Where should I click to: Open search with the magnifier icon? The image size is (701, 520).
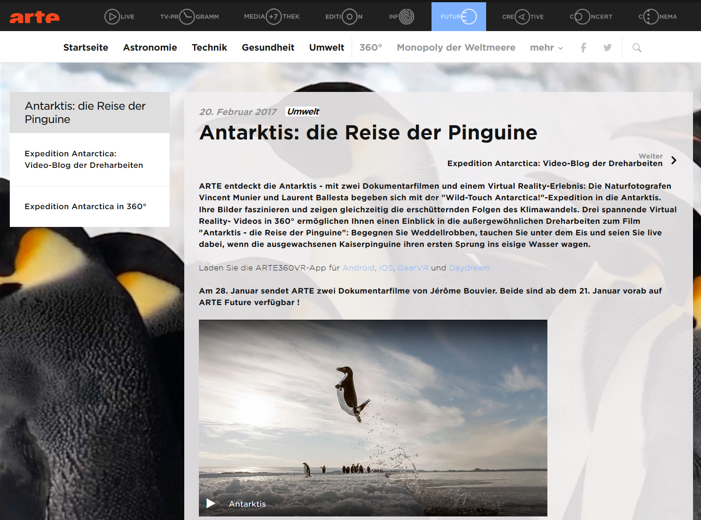click(x=637, y=48)
